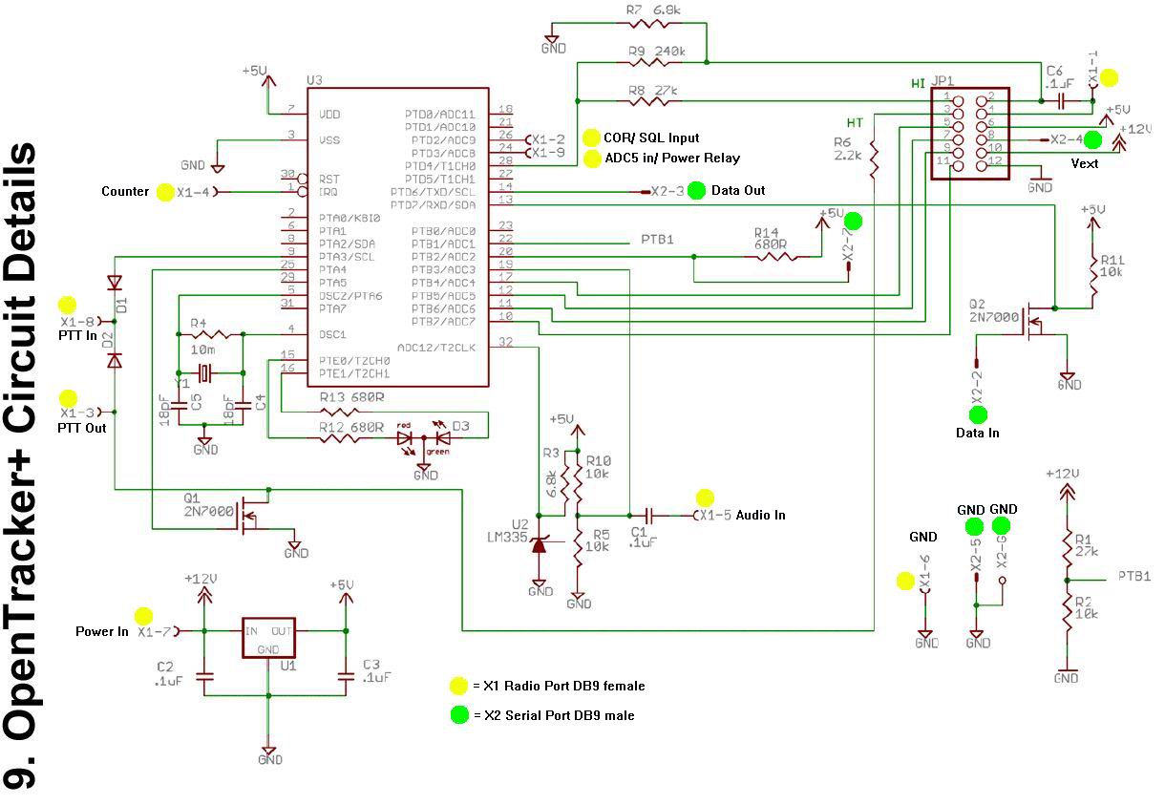
Task: Click the "PTA0/KBI0" pin label
Action: pyautogui.click(x=349, y=218)
